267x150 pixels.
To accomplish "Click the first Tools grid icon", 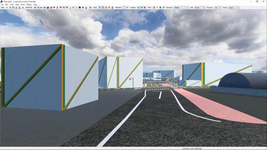I will (154, 7).
